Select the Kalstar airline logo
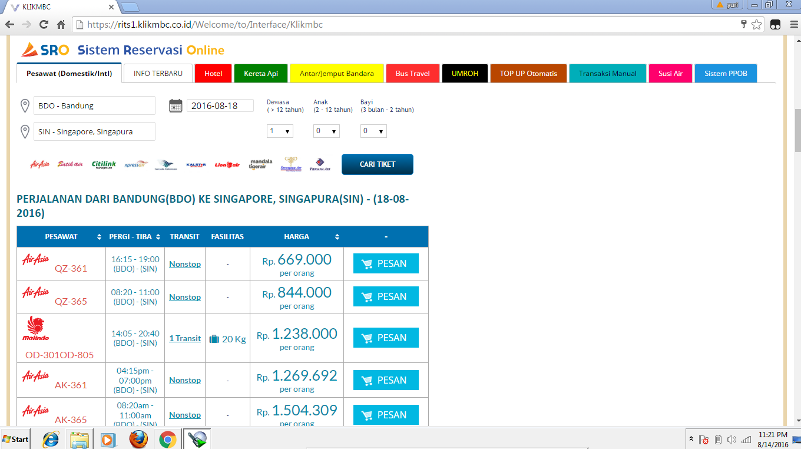 pos(196,165)
